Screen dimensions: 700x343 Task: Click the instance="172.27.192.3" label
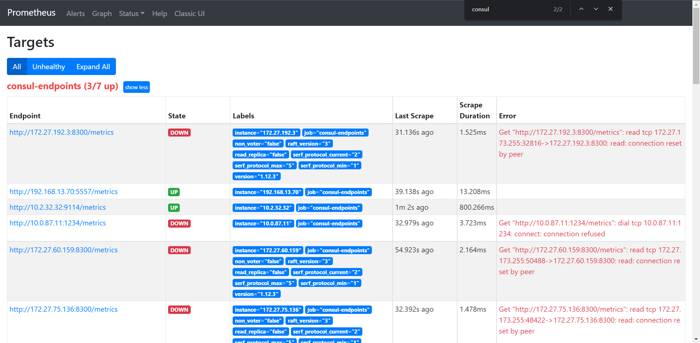pos(266,133)
